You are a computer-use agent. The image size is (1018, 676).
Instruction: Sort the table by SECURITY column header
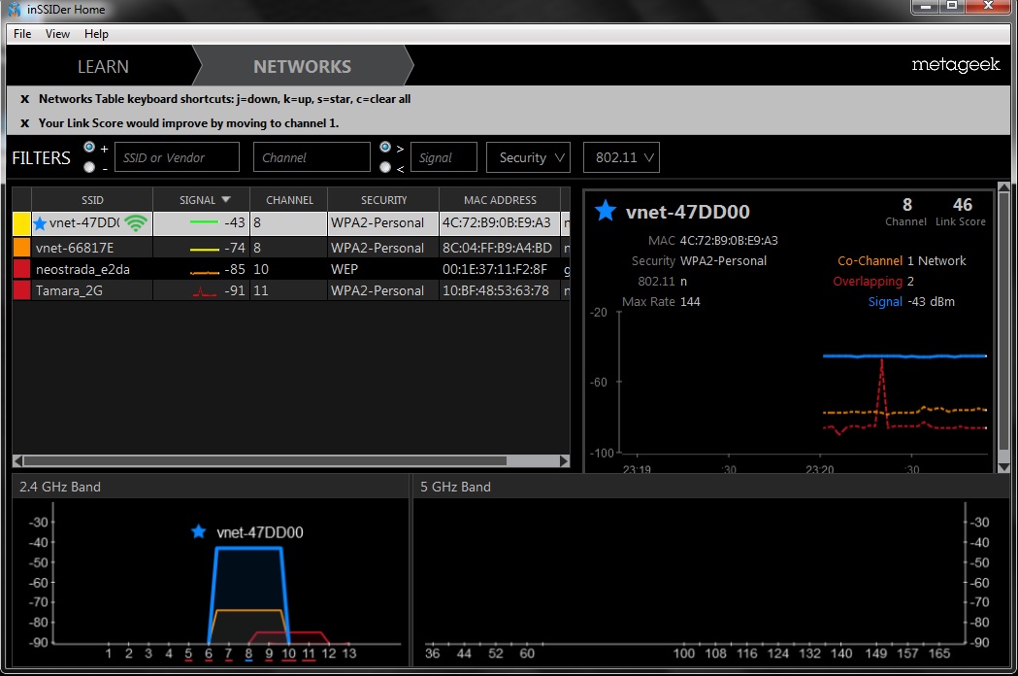383,199
